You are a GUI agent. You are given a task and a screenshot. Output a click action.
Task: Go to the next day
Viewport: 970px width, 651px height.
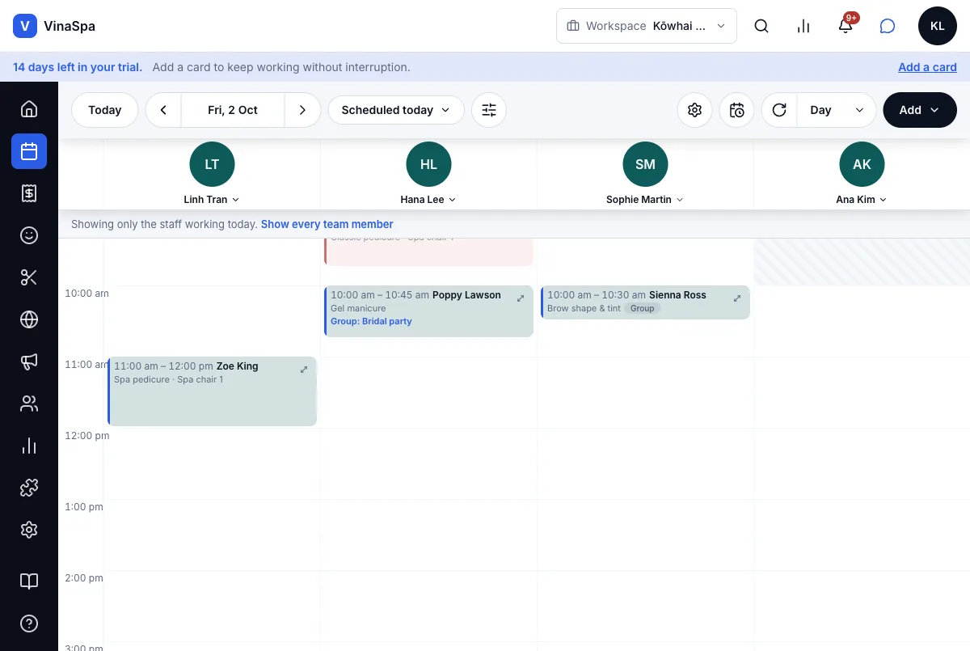pyautogui.click(x=302, y=110)
